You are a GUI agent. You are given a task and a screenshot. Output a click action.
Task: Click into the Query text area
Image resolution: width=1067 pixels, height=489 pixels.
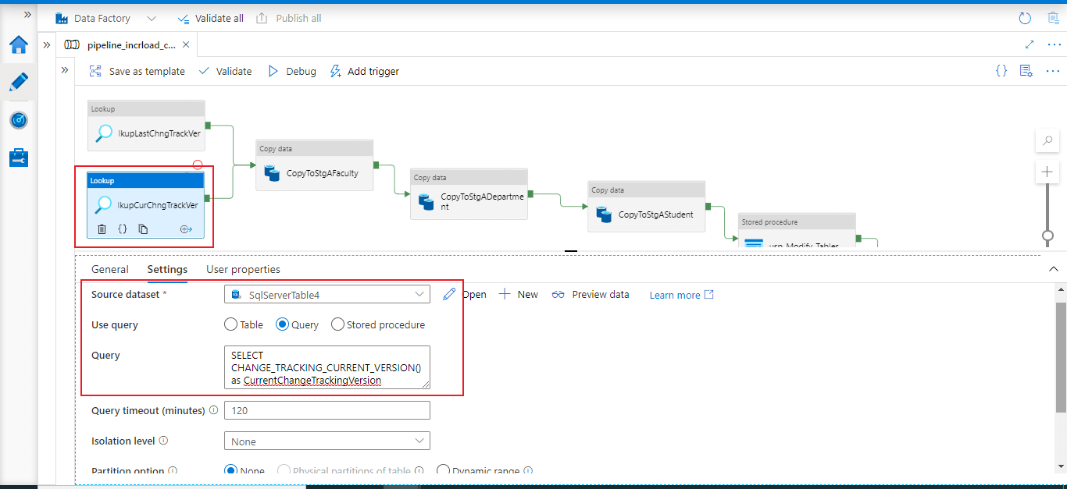[327, 367]
